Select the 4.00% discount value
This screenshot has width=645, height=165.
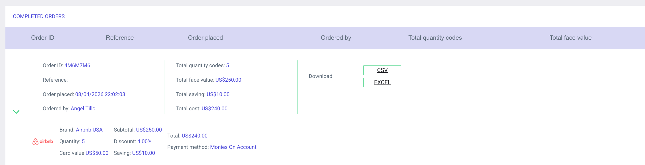coord(144,141)
